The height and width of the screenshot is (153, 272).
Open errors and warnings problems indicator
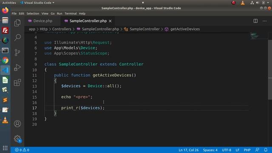[x=22, y=150]
